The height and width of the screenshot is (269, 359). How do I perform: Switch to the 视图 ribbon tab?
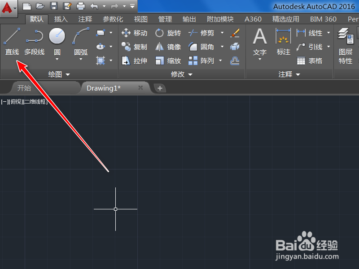[x=141, y=19]
